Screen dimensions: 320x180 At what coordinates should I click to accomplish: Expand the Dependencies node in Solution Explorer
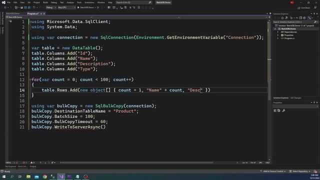pos(278,32)
